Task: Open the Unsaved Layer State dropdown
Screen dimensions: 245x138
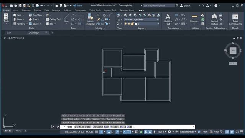Action: click(141, 20)
